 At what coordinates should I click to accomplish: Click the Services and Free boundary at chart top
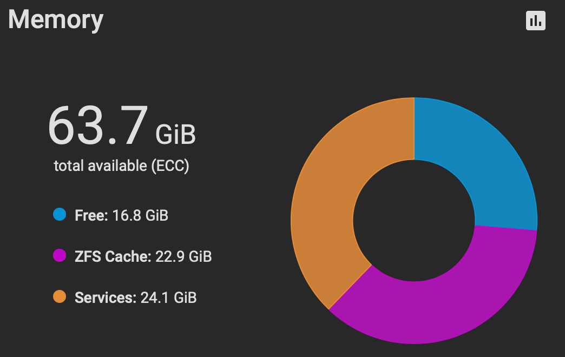coord(415,129)
